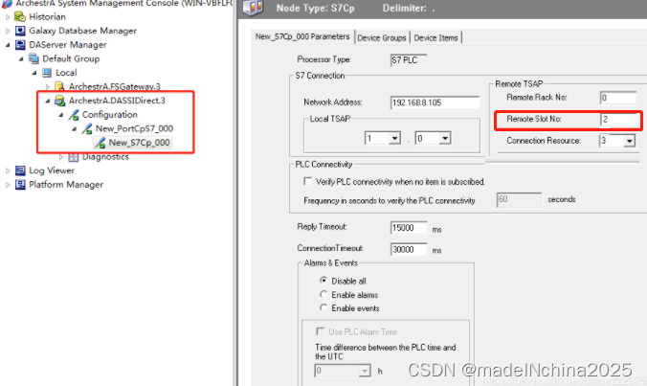
Task: Expand the Galaxy Database Manager node
Action: tap(8, 31)
